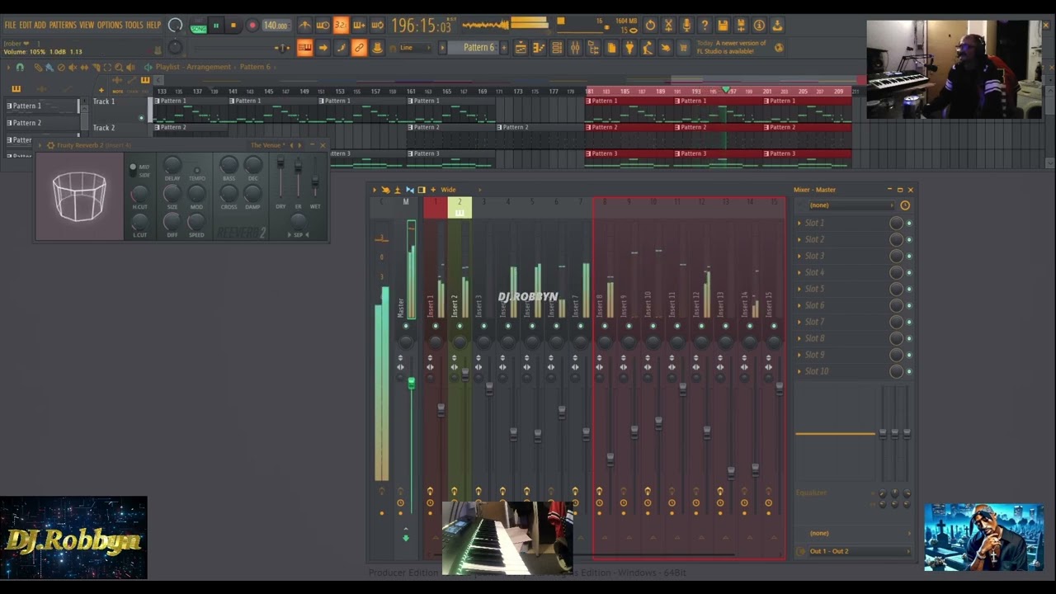Open the TOOLS menu

pos(134,26)
